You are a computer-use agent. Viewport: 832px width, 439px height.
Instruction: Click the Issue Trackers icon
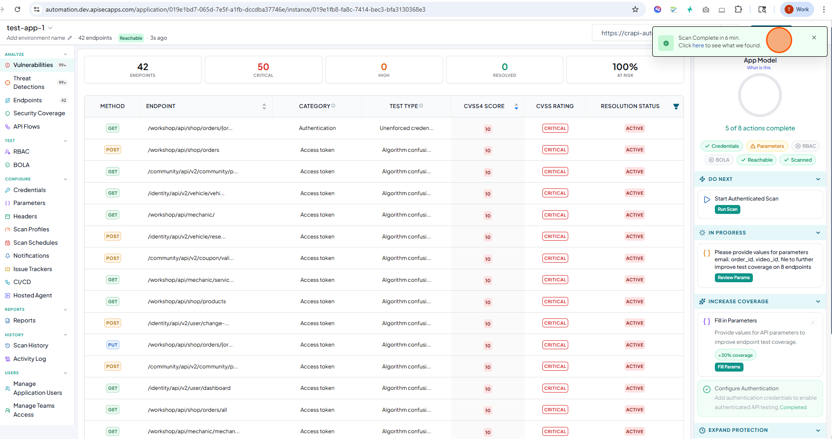8,269
